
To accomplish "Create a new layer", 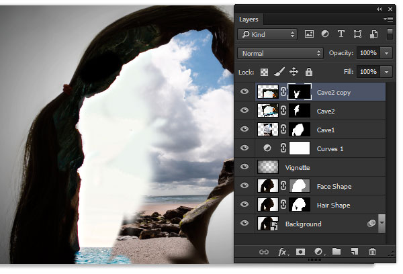I will point(355,251).
